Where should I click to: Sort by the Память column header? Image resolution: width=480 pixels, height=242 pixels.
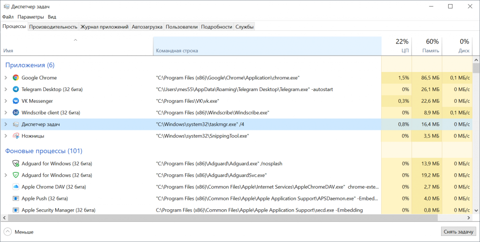pos(427,46)
